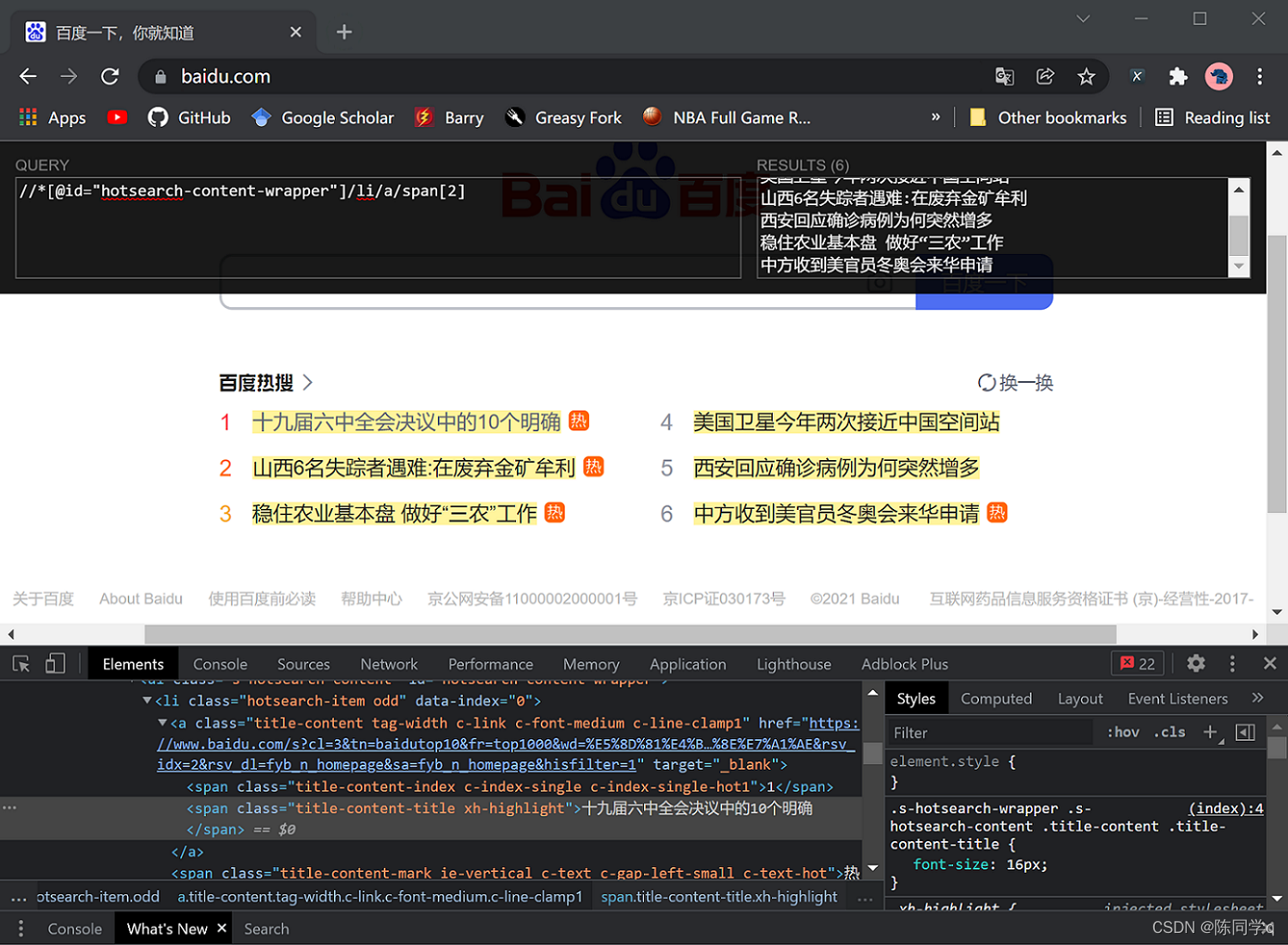Switch to the Layout styles tab

pos(1080,699)
